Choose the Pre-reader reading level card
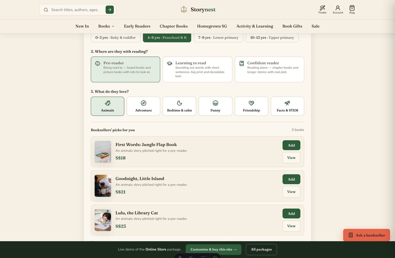This screenshot has width=395, height=258. (125, 69)
